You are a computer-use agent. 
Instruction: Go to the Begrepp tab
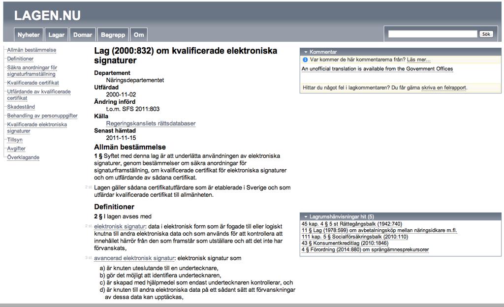point(113,34)
